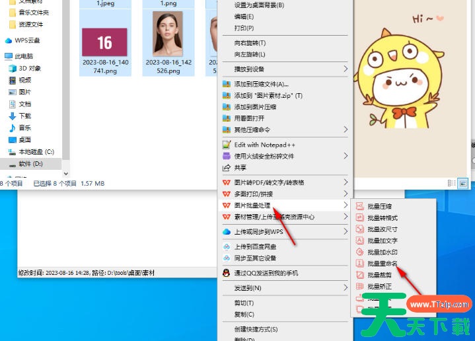Expand the 发送到(N) submenu arrow
475x341 pixels.
pos(345,288)
